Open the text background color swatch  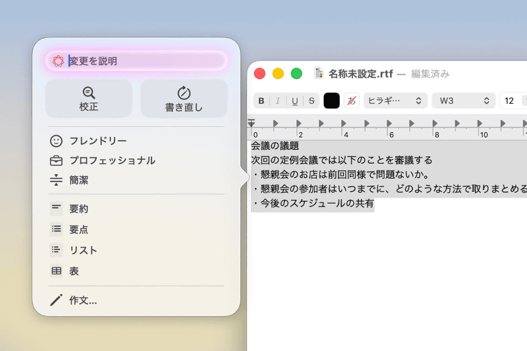pyautogui.click(x=352, y=101)
